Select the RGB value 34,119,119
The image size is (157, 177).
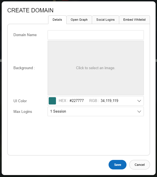tap(109, 101)
